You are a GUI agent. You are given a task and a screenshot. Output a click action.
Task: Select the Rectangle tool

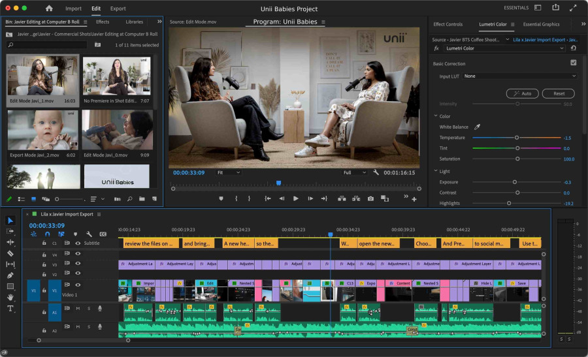pyautogui.click(x=10, y=287)
